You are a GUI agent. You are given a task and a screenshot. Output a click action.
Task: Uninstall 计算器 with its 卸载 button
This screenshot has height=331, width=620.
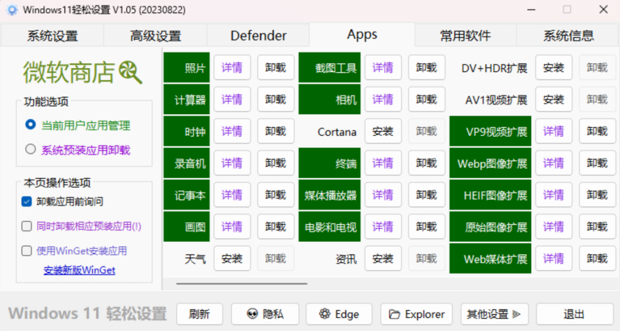click(275, 99)
